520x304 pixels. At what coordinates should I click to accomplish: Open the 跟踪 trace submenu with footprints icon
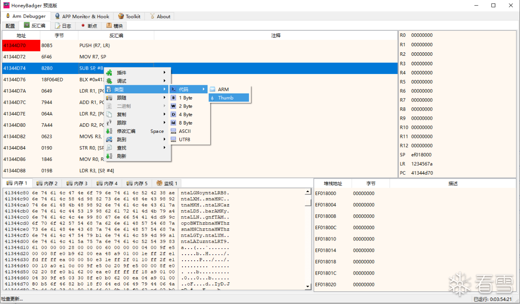tap(137, 123)
